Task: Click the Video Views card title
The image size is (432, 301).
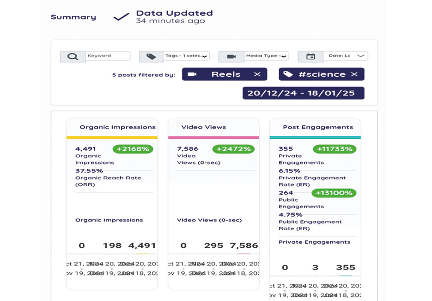Action: (204, 127)
